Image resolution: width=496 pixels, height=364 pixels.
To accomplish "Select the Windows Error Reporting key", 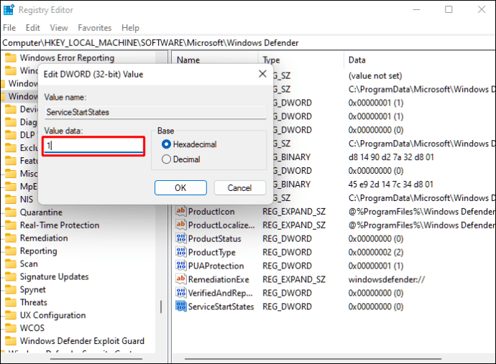I will 66,58.
